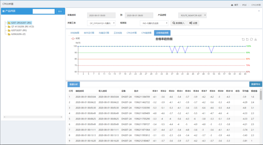Click the 设备 column header
Viewport: 263px width, 145px height.
pyautogui.click(x=124, y=91)
